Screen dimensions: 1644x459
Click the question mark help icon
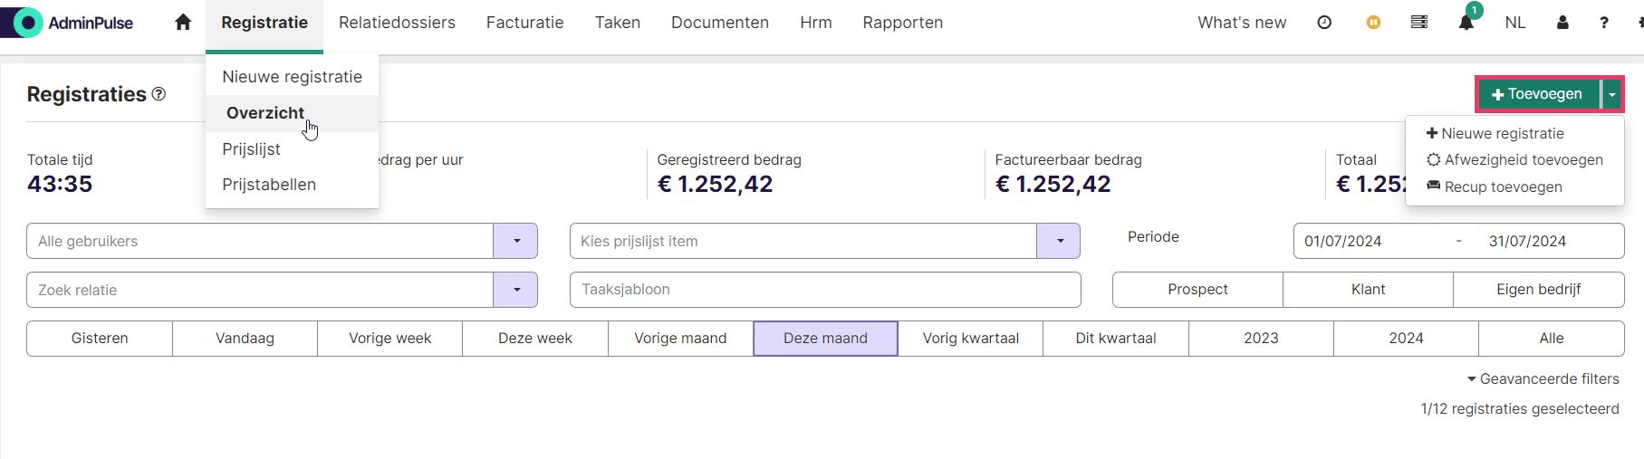click(x=1604, y=23)
